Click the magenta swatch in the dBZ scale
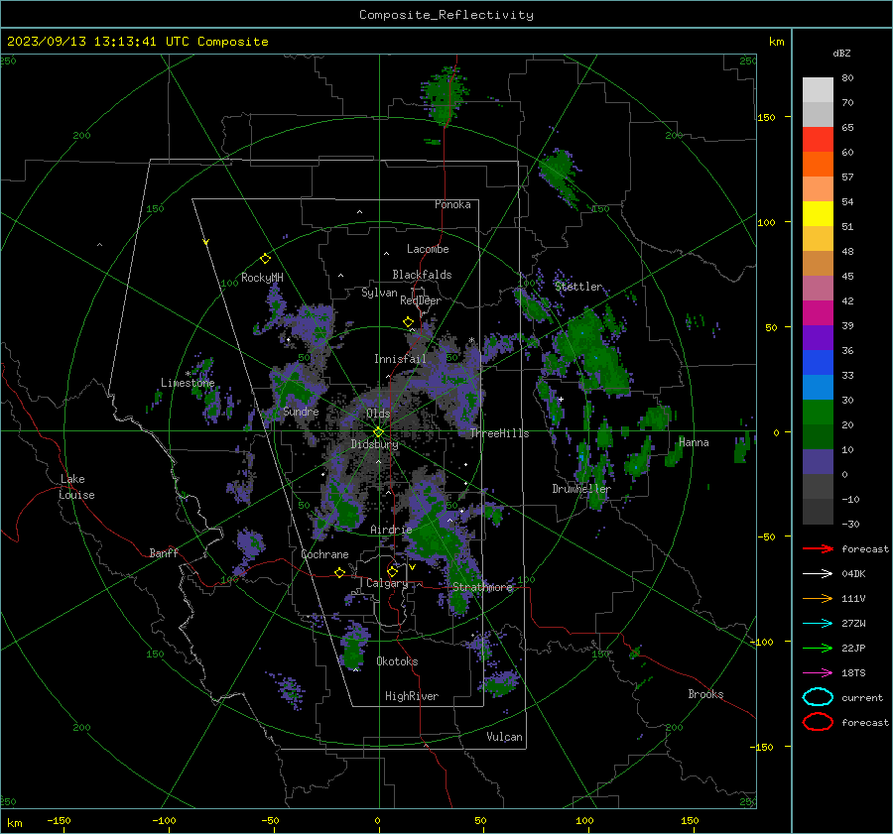Image resolution: width=893 pixels, height=834 pixels. (x=818, y=312)
